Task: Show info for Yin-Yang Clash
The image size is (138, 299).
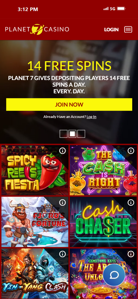Action: [62, 254]
